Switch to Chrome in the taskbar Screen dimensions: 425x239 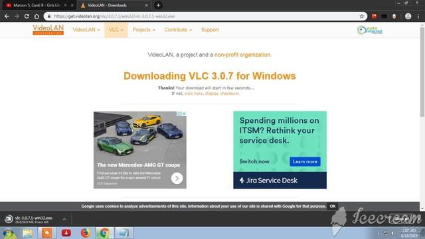104,233
